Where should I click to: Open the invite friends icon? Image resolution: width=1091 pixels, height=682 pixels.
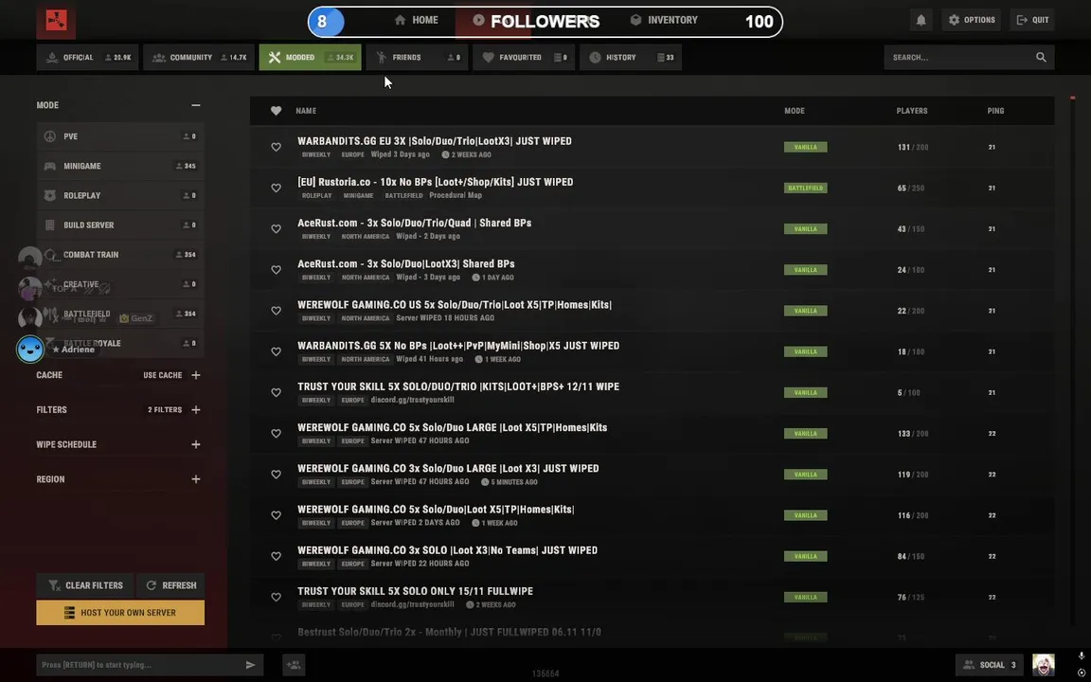coord(294,665)
